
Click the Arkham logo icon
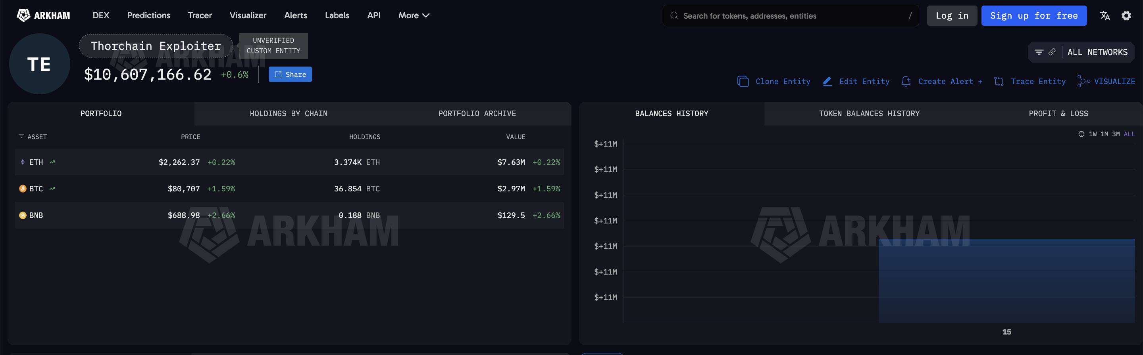(23, 15)
